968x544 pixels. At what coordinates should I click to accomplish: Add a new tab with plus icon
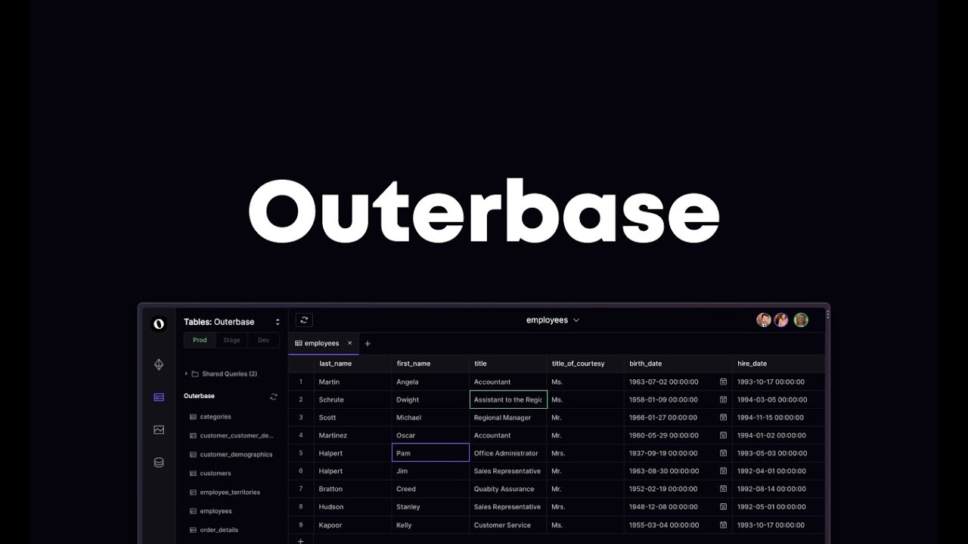[x=368, y=344]
